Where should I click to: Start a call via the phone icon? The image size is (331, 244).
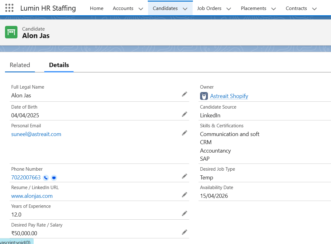pos(46,178)
